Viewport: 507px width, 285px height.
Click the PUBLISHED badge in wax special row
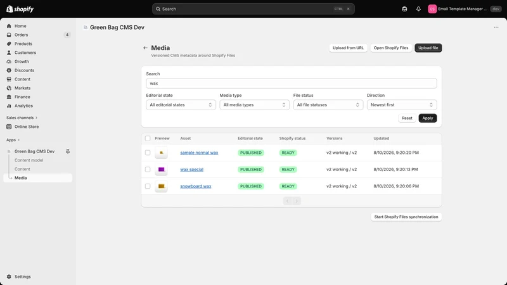point(251,169)
